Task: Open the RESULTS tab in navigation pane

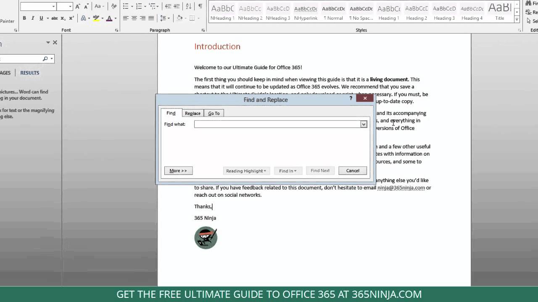Action: coord(30,73)
